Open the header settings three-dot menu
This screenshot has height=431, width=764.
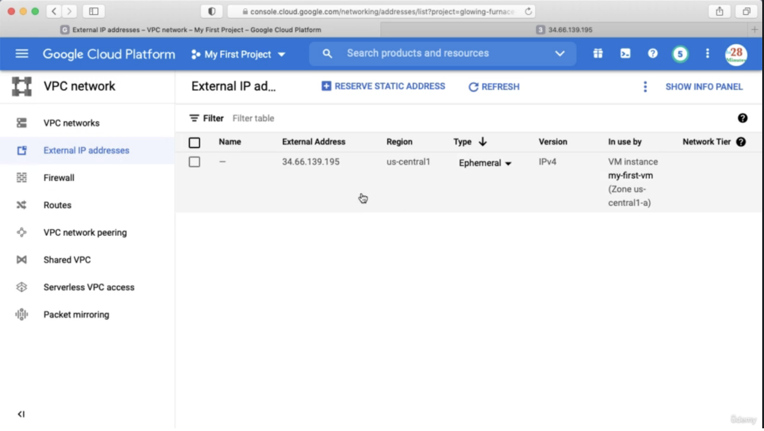708,54
